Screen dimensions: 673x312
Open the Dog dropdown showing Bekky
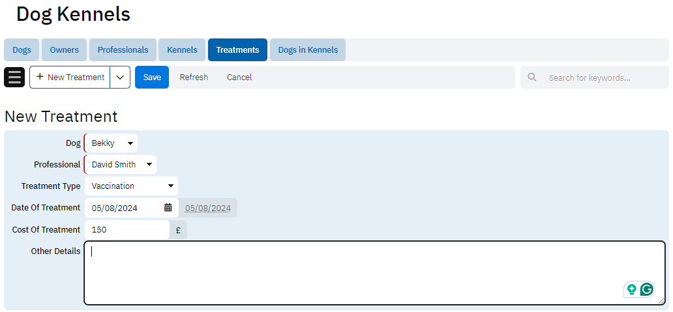click(x=112, y=143)
